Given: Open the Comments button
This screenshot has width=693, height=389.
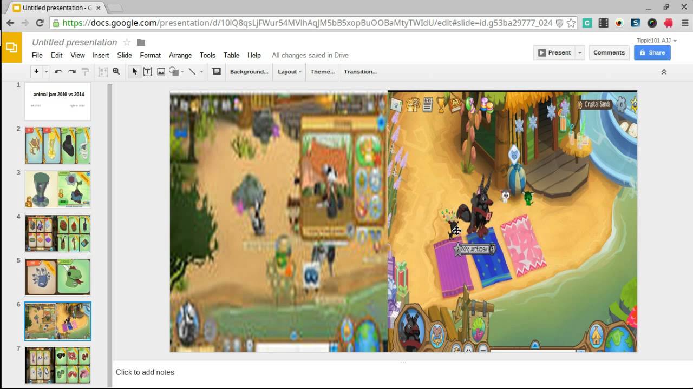Looking at the screenshot, I should tap(609, 52).
